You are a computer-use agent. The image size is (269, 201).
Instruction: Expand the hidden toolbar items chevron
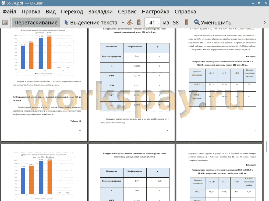(x=265, y=23)
